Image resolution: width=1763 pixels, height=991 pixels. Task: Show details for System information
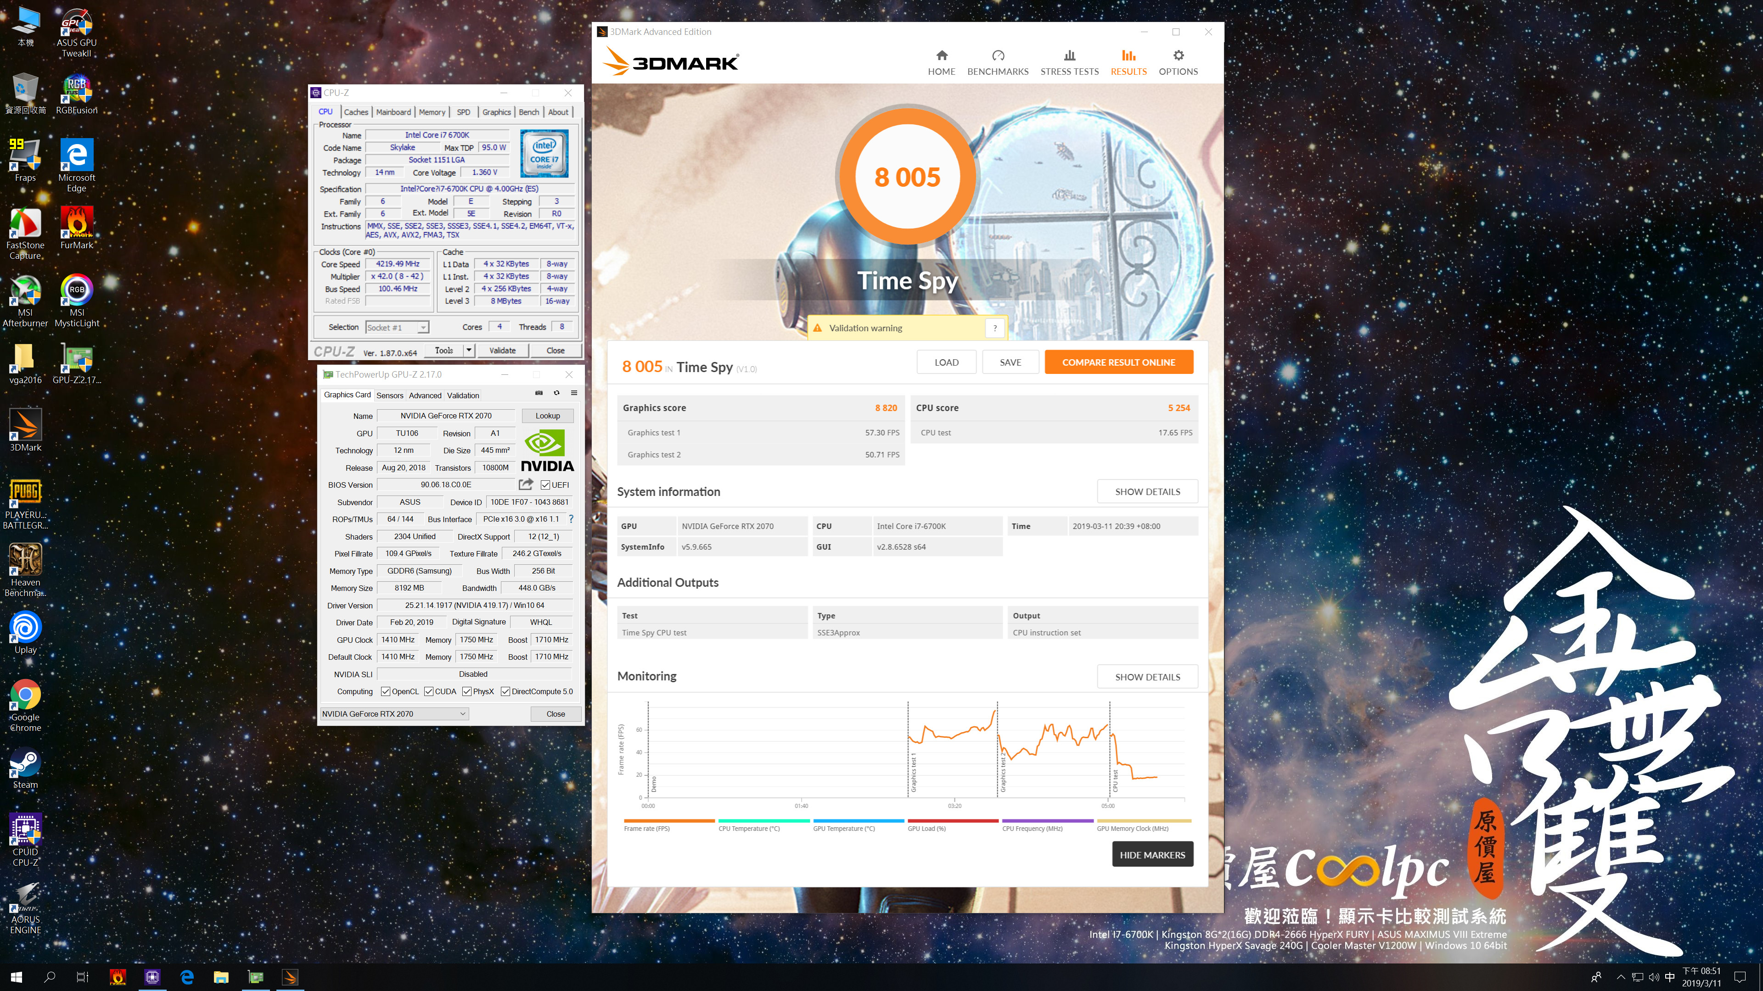point(1148,492)
